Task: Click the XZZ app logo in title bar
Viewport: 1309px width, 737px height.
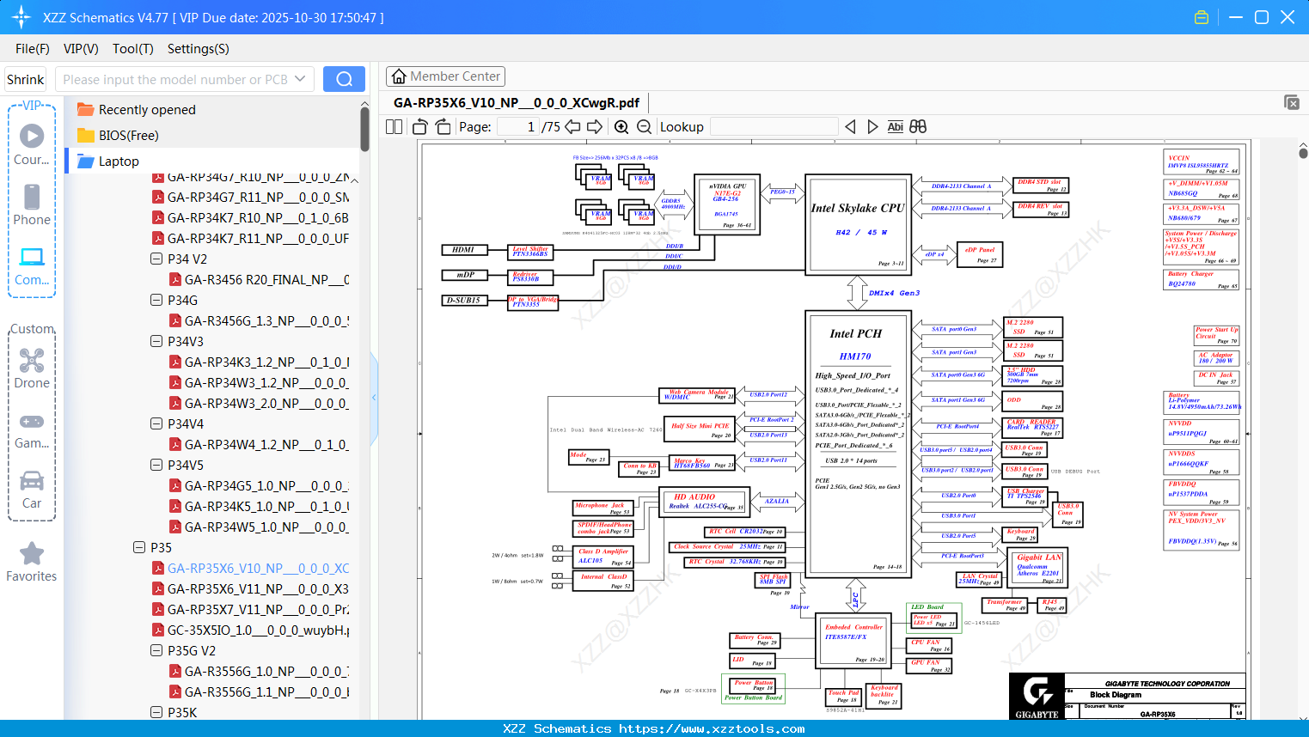Action: point(21,17)
